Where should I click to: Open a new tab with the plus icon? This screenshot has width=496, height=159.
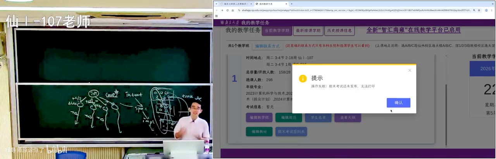pyautogui.click(x=291, y=4)
